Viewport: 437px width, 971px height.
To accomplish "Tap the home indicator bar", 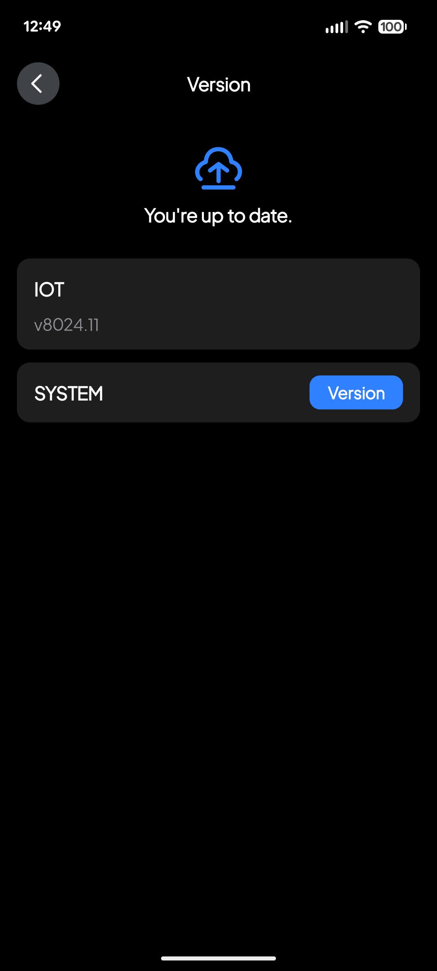I will click(218, 958).
